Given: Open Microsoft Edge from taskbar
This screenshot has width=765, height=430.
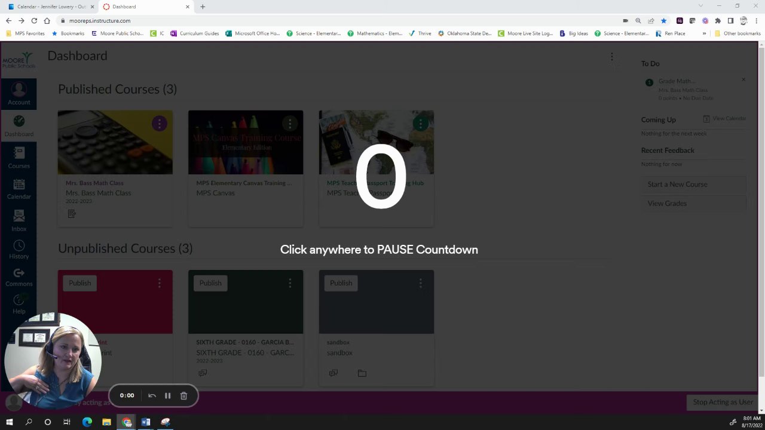Looking at the screenshot, I should click(x=87, y=422).
